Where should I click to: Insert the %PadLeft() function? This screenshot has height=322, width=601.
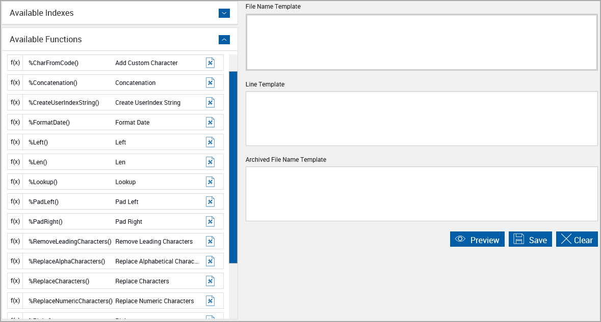210,201
